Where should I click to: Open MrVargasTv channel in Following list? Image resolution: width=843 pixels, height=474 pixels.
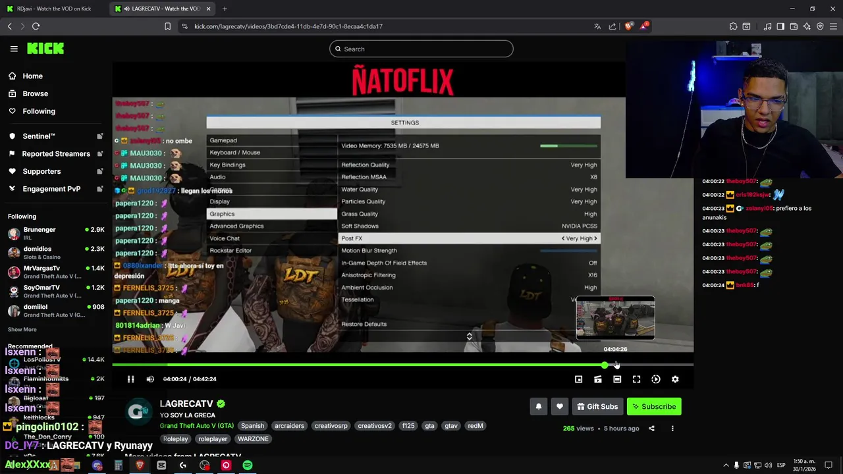click(x=56, y=272)
